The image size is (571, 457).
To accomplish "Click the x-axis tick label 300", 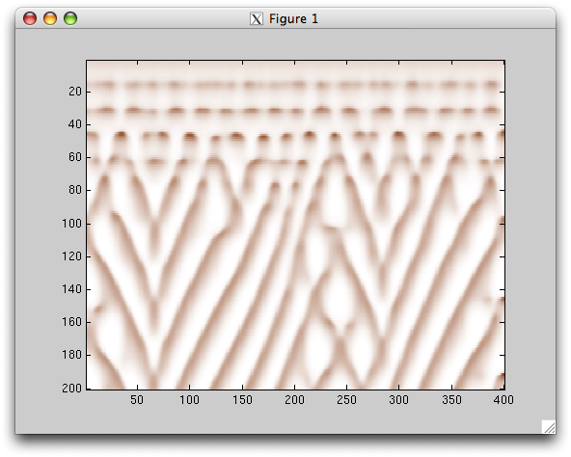I will (x=398, y=400).
